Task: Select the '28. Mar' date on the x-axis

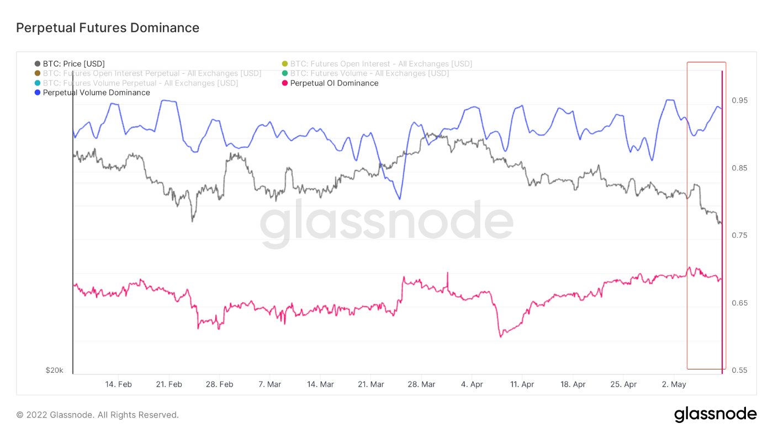Action: tap(421, 384)
